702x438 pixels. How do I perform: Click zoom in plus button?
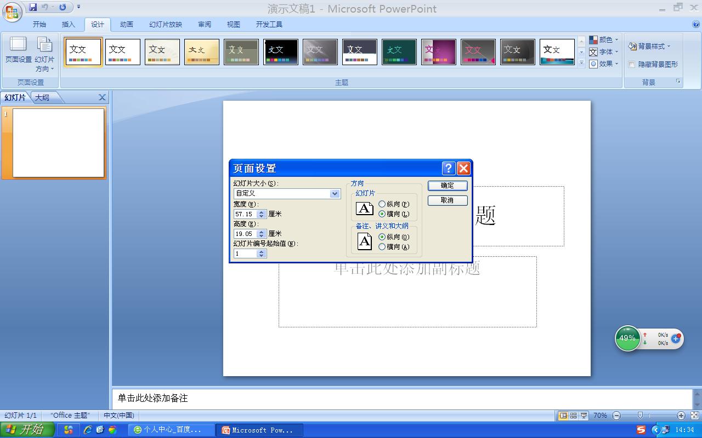[x=681, y=416]
